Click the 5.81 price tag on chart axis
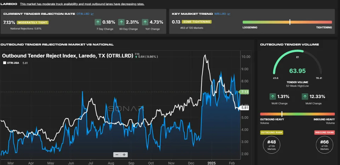Viewport: 340px width, 165px height. pyautogui.click(x=244, y=108)
